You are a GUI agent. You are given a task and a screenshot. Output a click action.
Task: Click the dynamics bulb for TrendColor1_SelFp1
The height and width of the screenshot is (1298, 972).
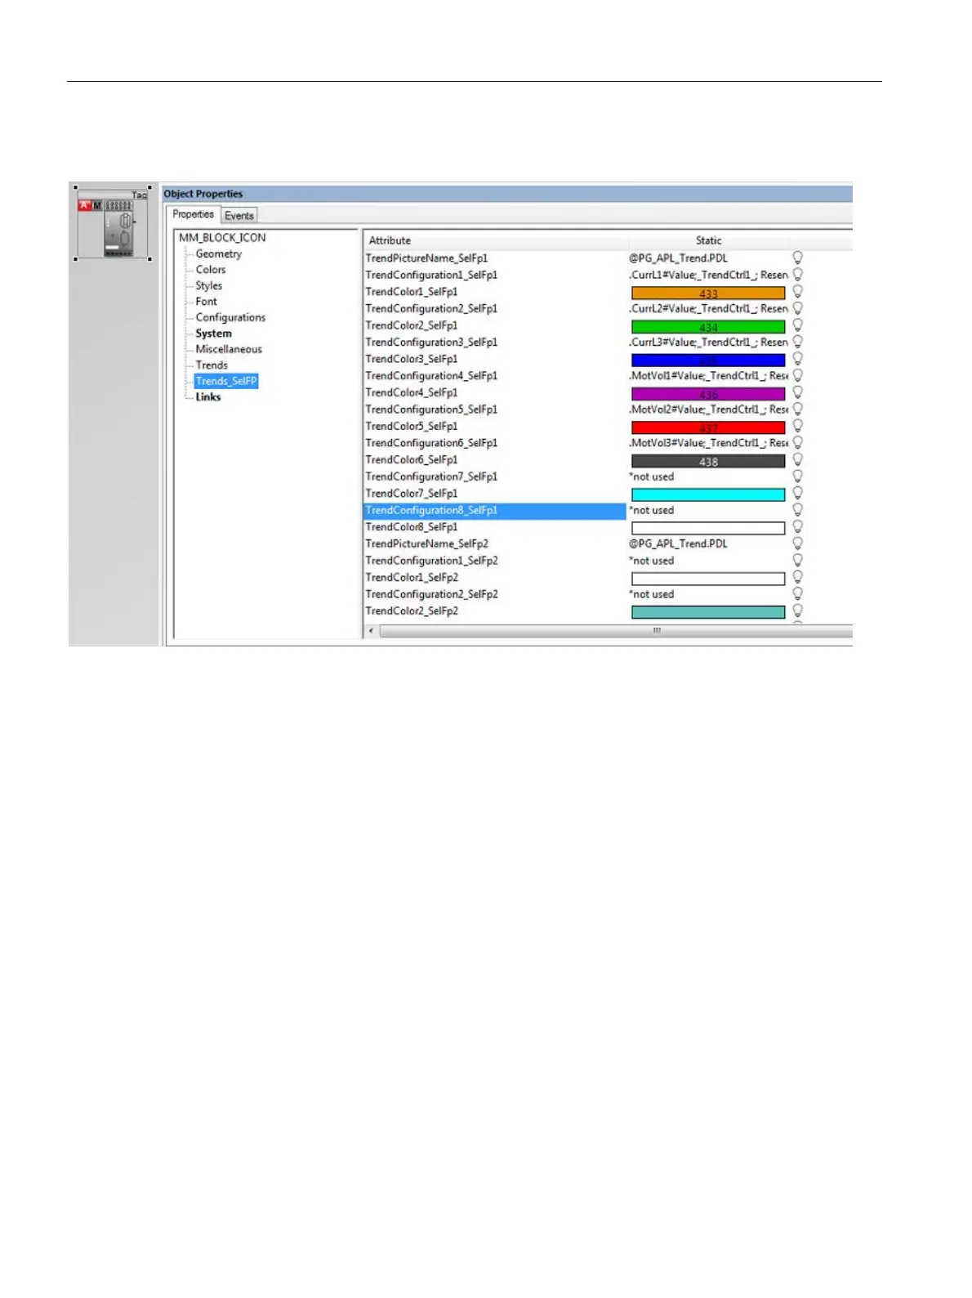797,291
